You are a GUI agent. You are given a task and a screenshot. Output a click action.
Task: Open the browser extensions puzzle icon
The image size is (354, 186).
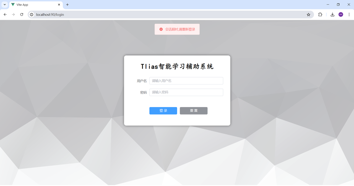(320, 15)
